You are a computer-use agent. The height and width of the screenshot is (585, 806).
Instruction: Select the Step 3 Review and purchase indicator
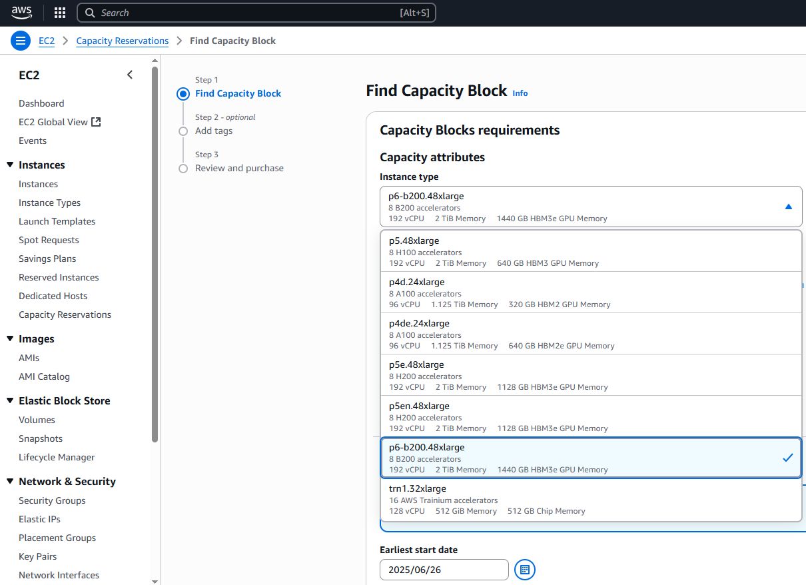(x=183, y=169)
